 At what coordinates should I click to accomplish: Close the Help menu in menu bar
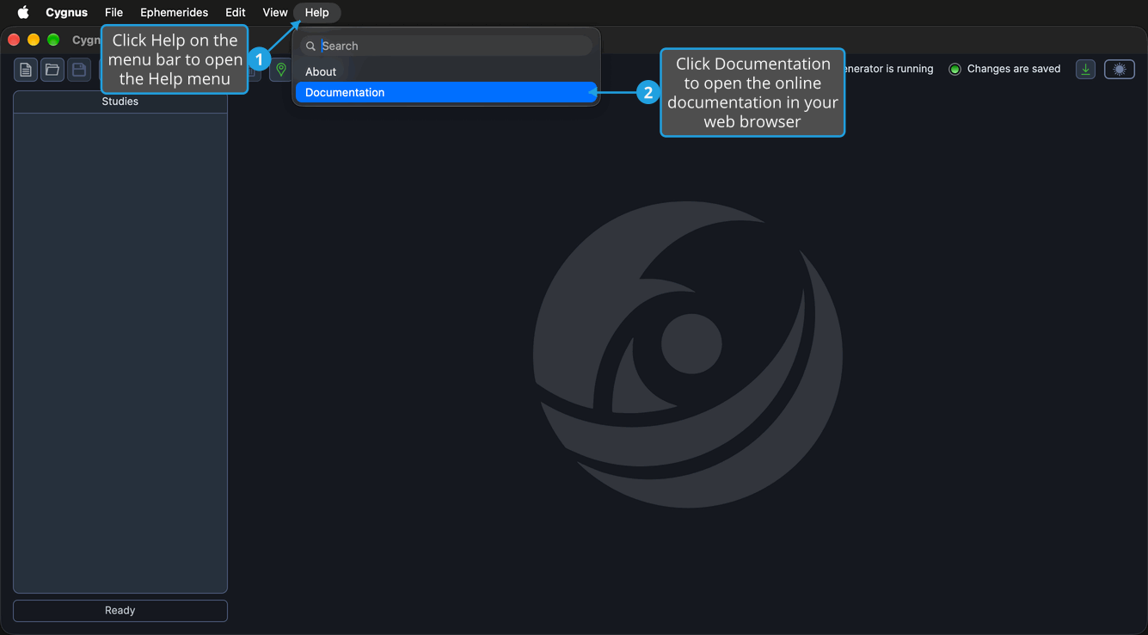(317, 13)
